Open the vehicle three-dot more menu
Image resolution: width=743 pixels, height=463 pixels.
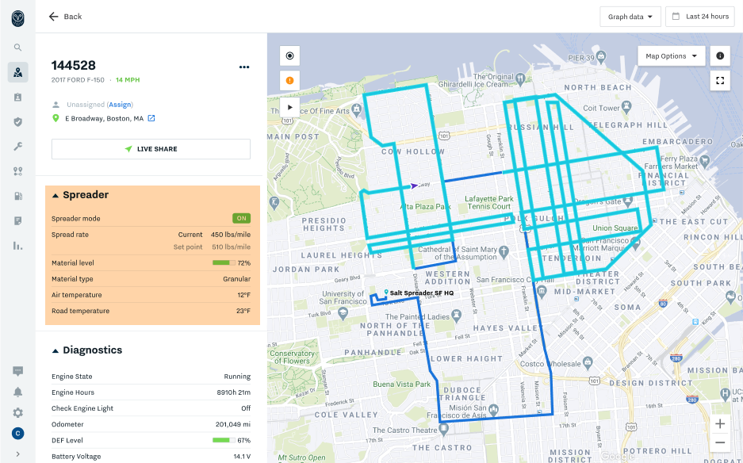tap(244, 67)
